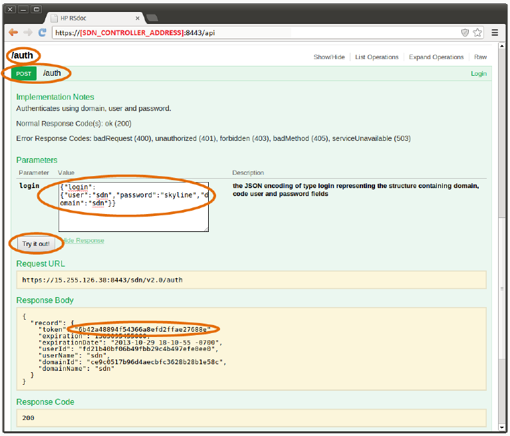510x436 pixels.
Task: Click the browser forward arrow
Action: coord(28,32)
